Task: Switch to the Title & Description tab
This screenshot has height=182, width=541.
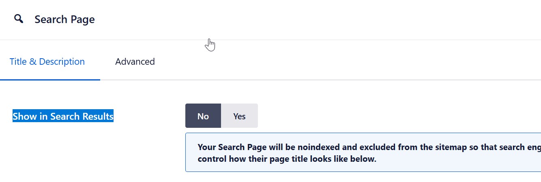Action: click(x=47, y=62)
